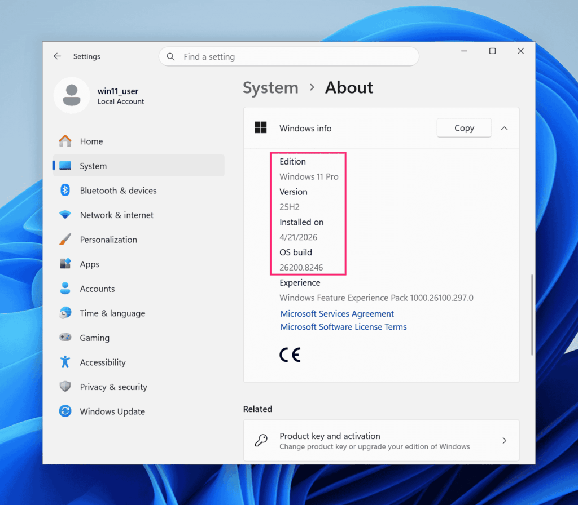The width and height of the screenshot is (578, 505).
Task: Collapse the Windows info section chevron
Action: (x=504, y=128)
